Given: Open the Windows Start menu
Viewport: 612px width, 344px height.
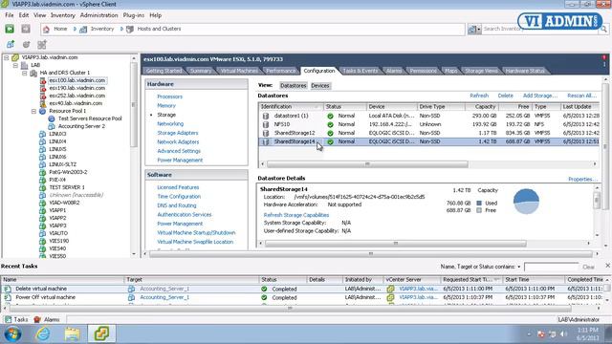Looking at the screenshot, I should [x=12, y=334].
